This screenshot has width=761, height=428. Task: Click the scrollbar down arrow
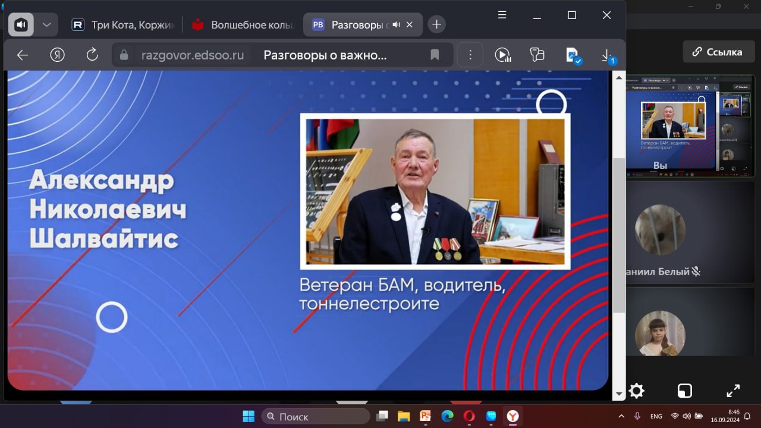click(619, 394)
